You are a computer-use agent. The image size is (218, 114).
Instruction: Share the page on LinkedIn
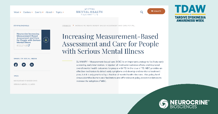(x=32, y=65)
